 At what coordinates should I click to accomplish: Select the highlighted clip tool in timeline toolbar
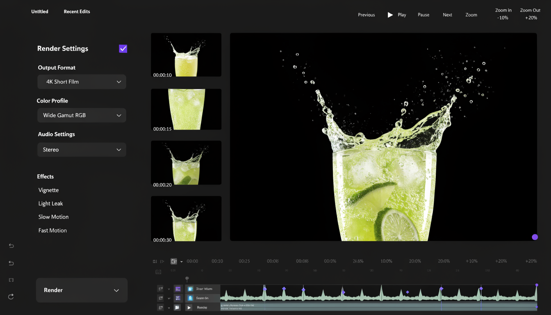coord(174,261)
